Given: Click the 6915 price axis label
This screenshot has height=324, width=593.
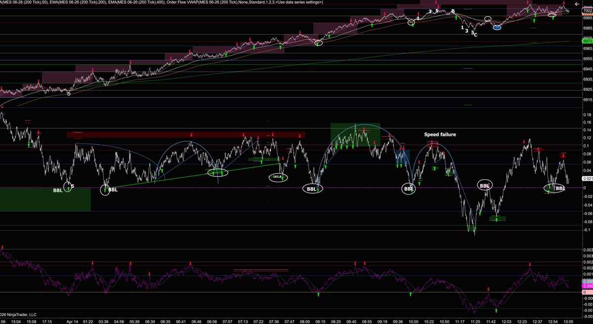Looking at the screenshot, I should coord(588,100).
